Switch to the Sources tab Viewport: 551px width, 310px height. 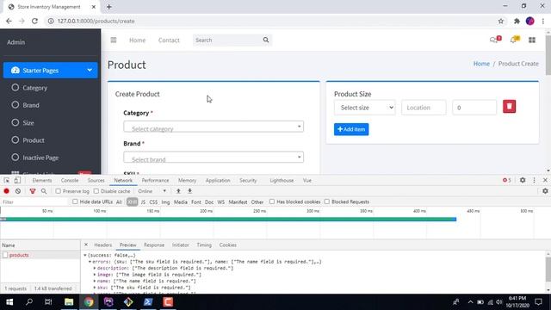[x=96, y=180]
